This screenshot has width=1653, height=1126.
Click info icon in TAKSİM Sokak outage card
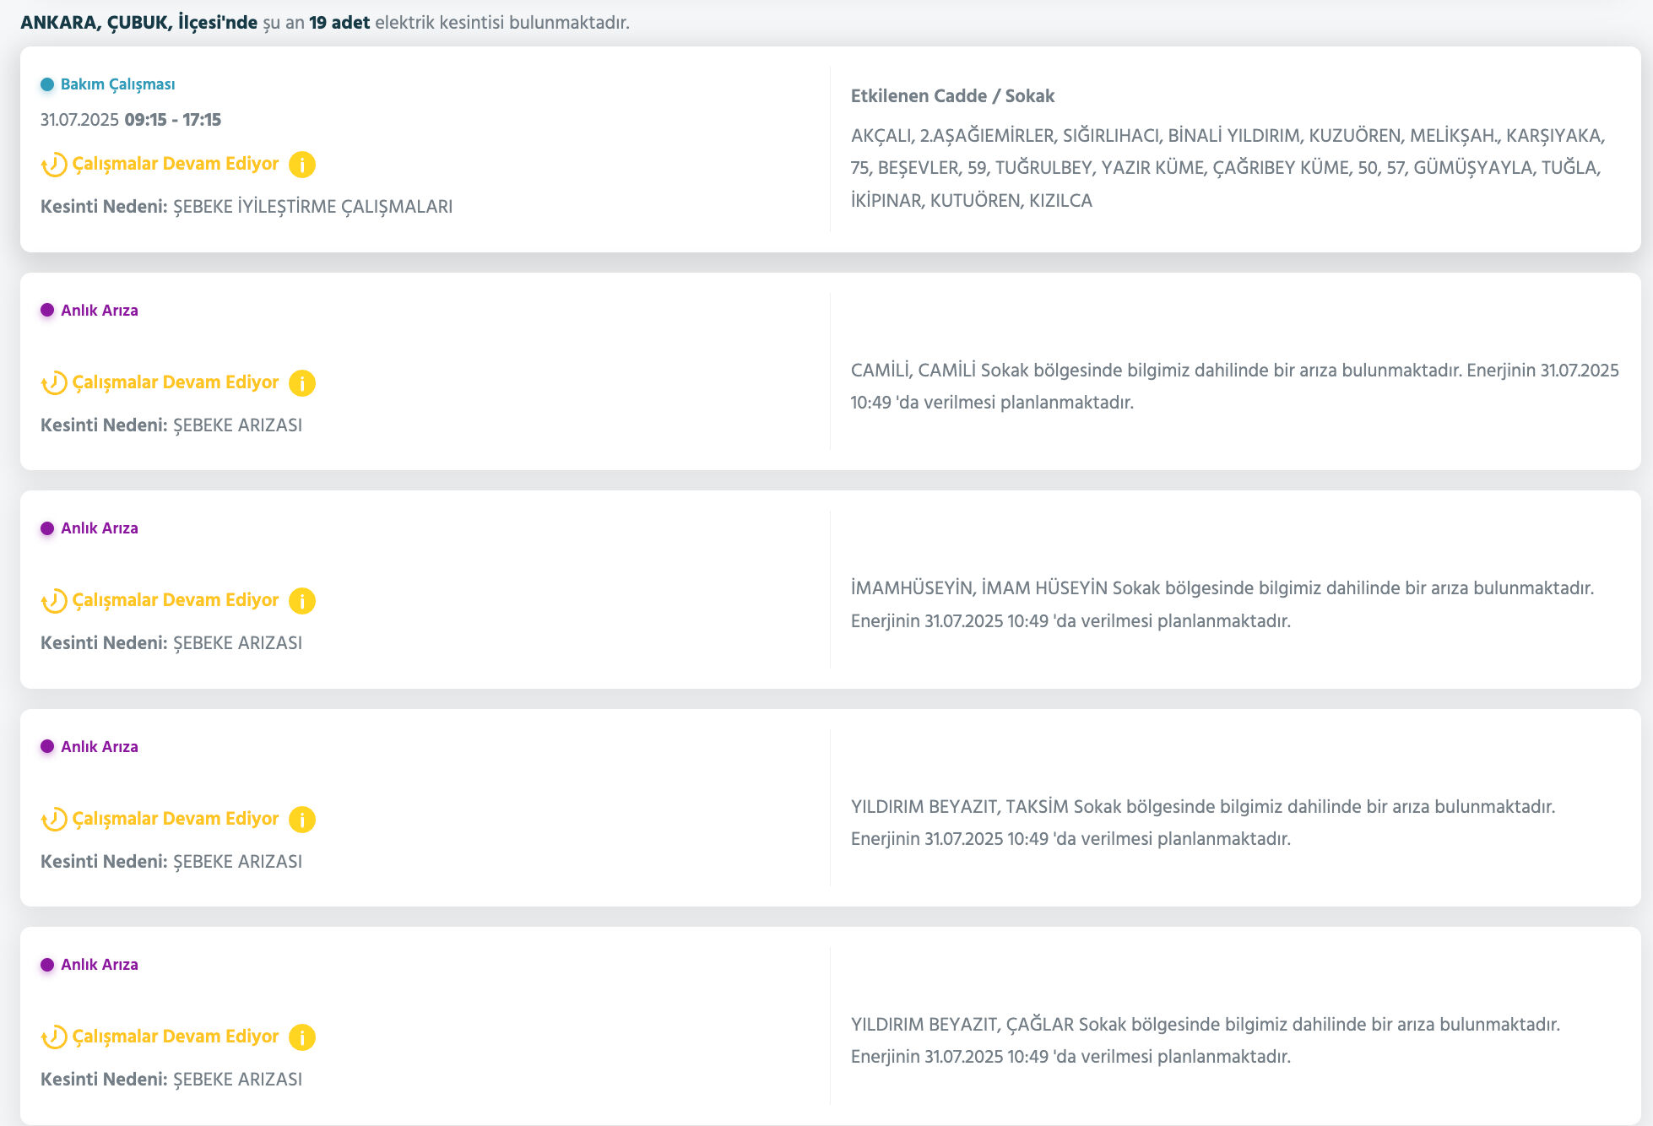tap(301, 820)
